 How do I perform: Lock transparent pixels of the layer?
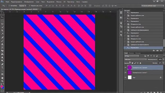tap(132, 63)
